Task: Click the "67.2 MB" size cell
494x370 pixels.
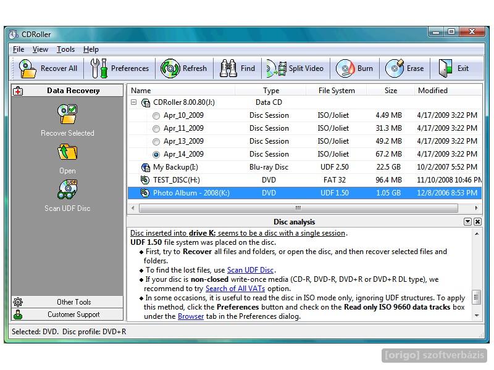Action: 388,154
